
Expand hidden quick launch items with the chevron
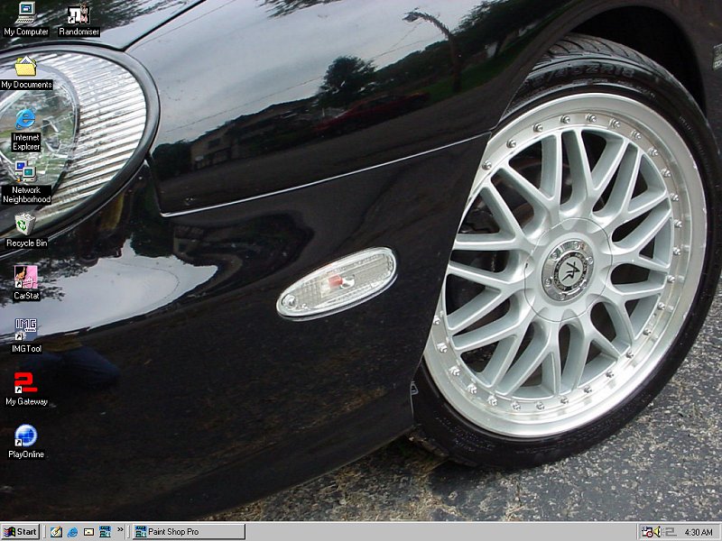(120, 529)
